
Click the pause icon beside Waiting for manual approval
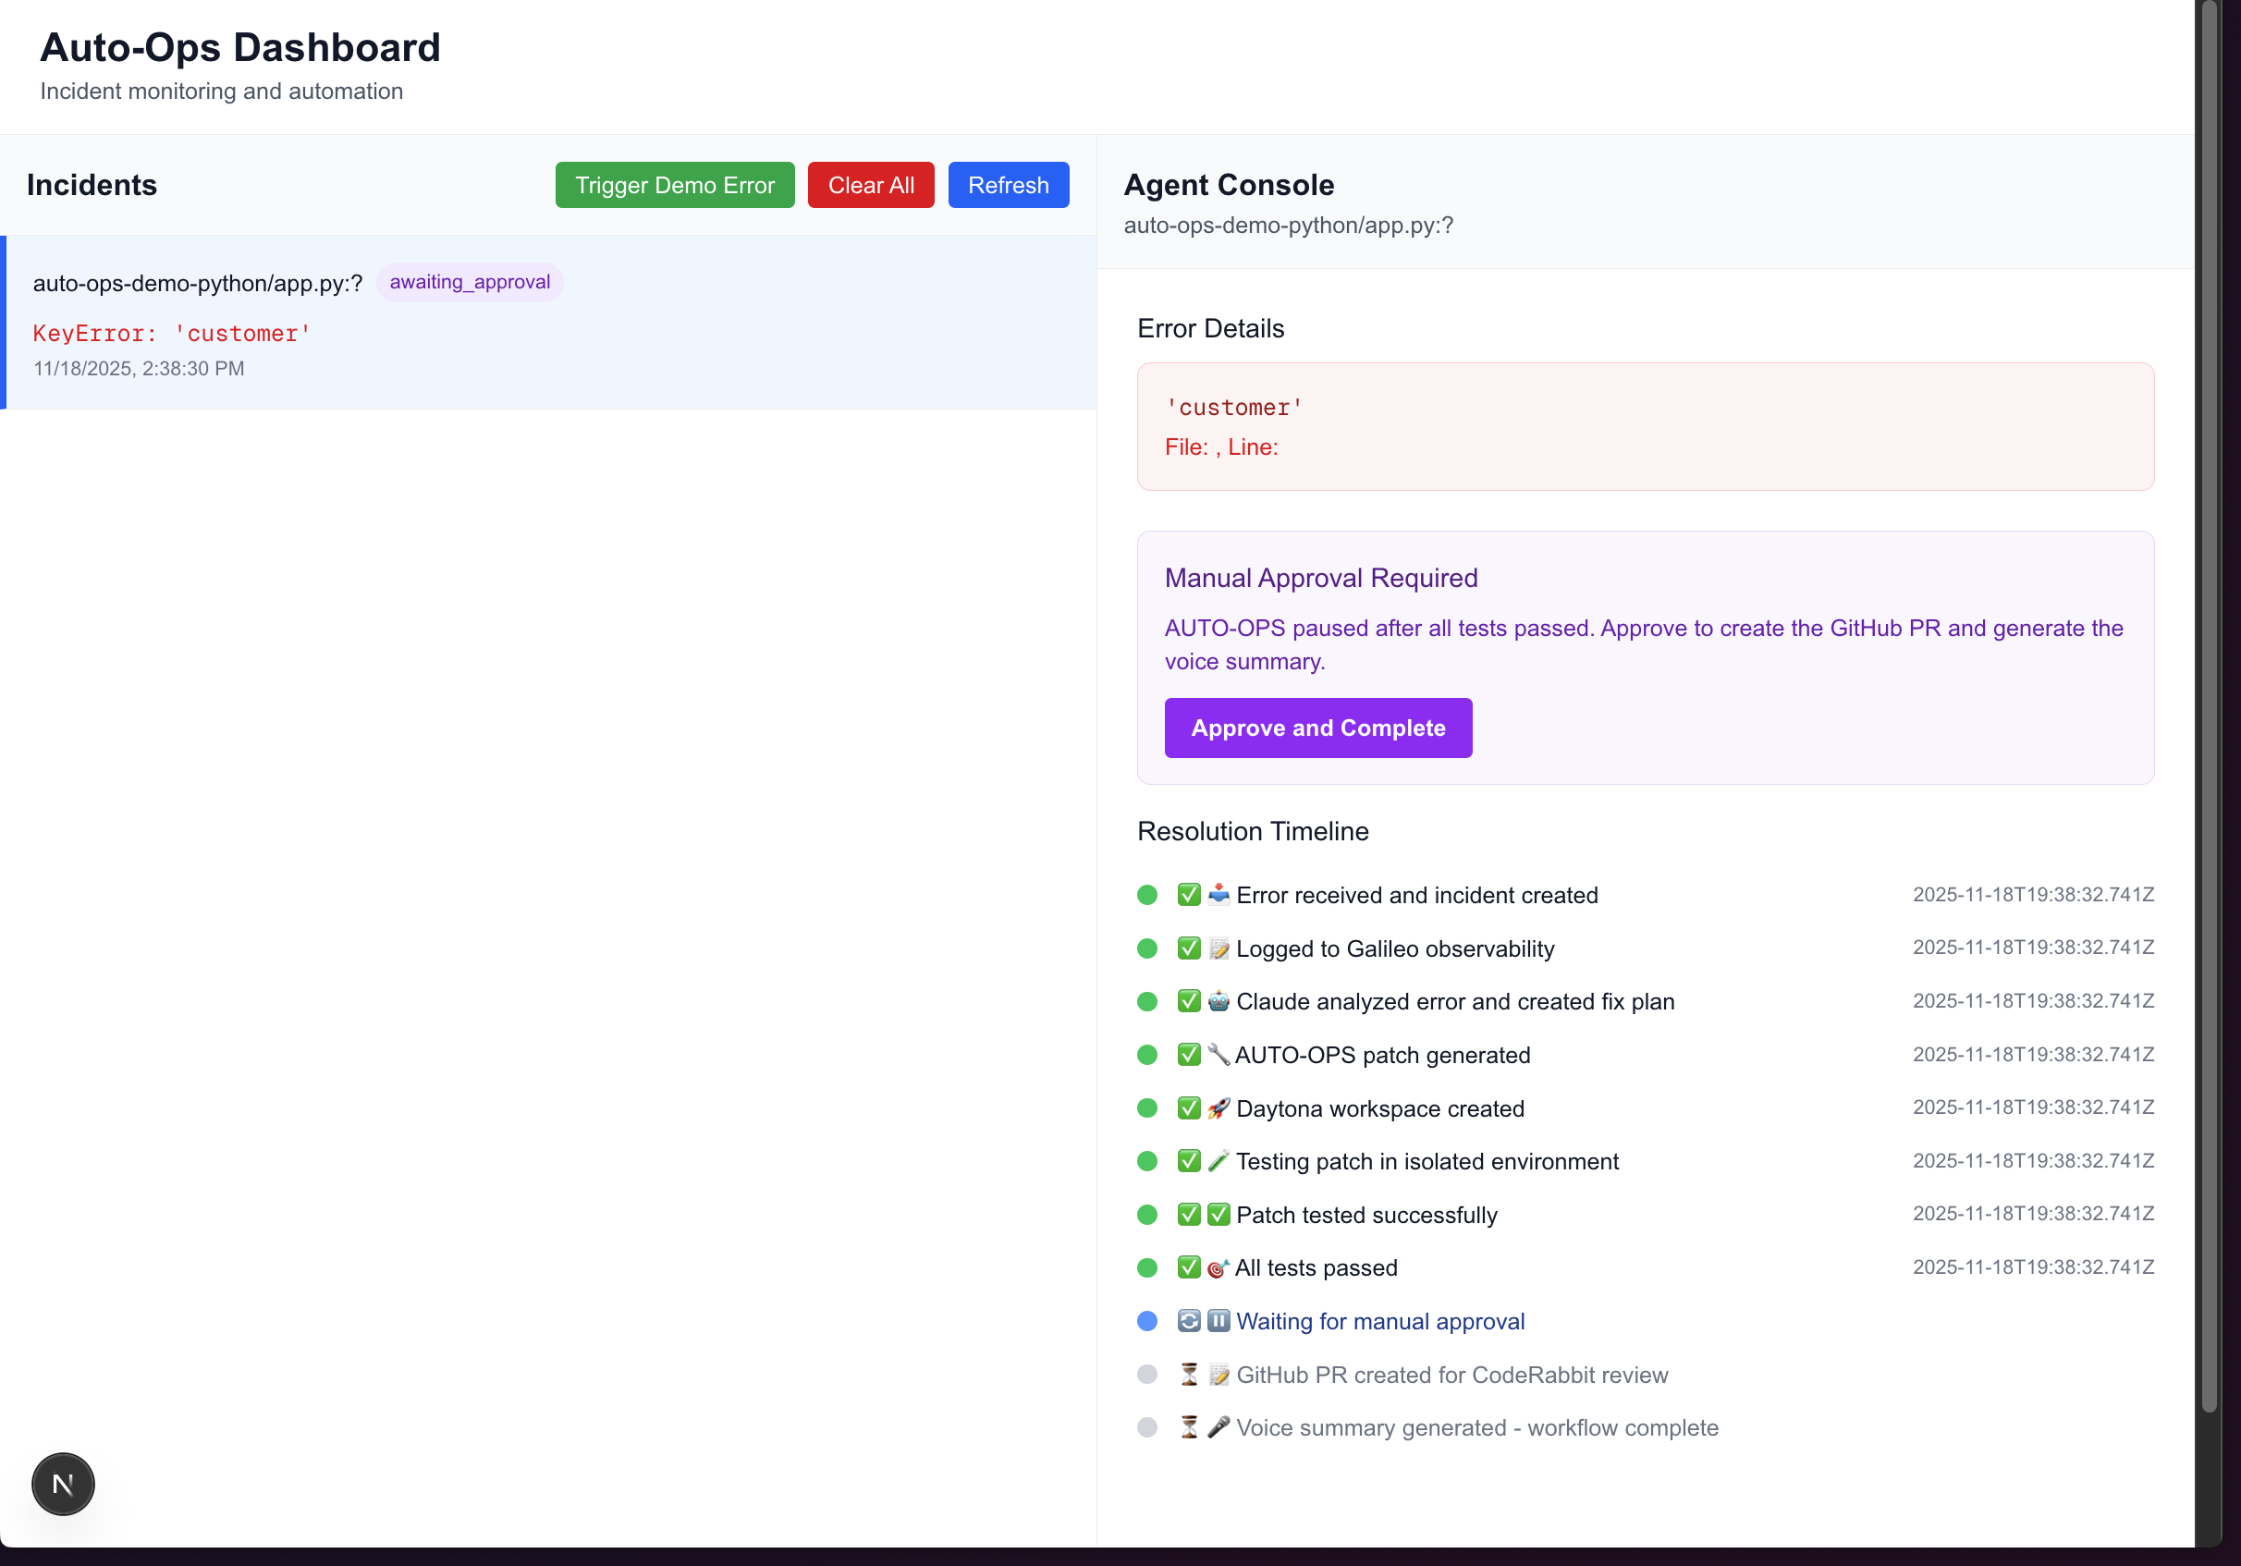(1218, 1321)
